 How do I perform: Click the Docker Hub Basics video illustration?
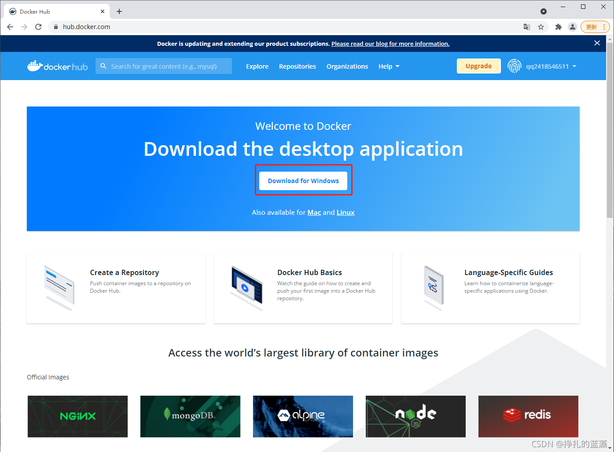(x=246, y=288)
